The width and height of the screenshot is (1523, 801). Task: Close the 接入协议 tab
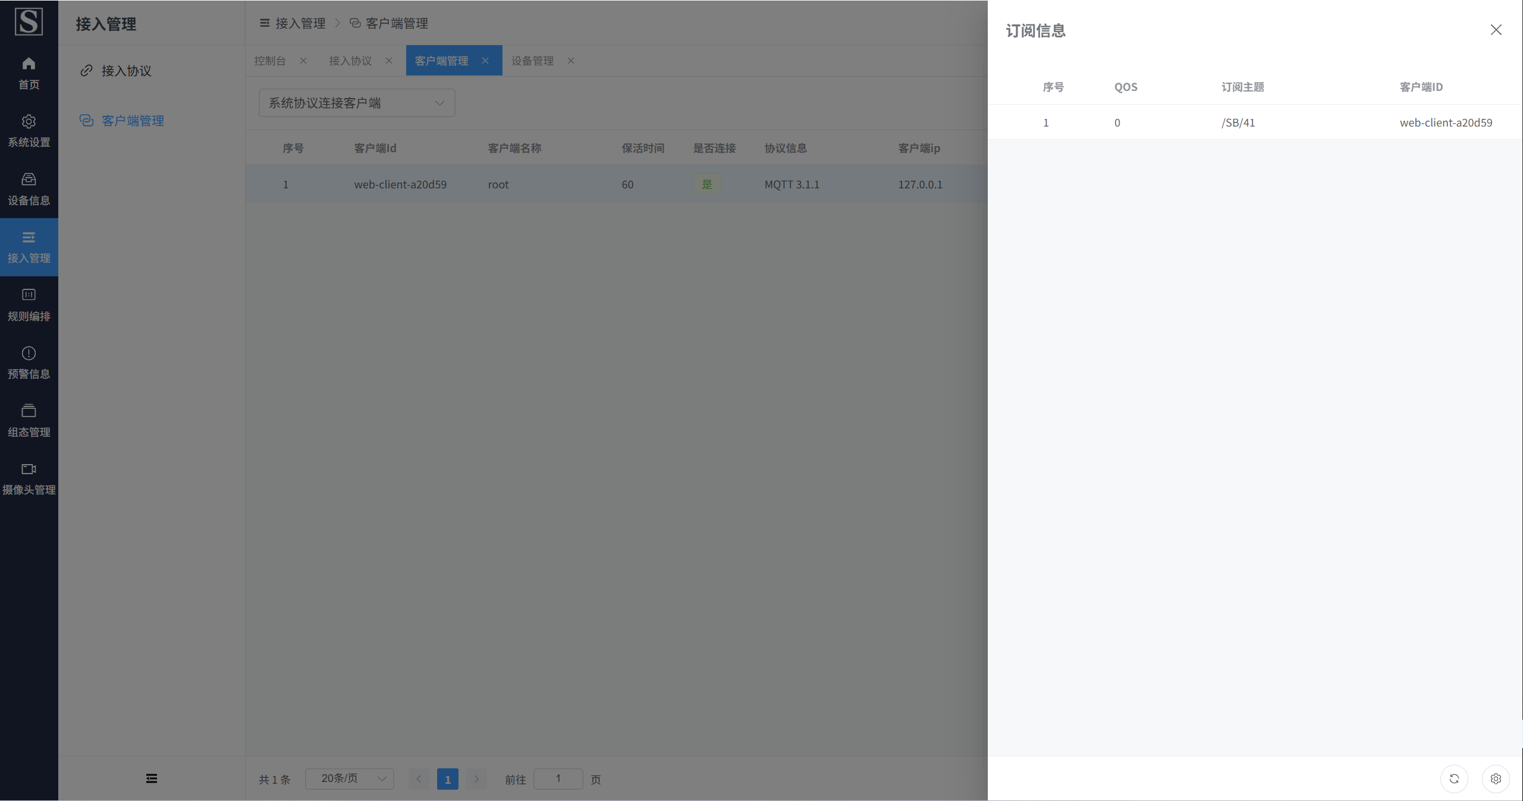(x=389, y=61)
